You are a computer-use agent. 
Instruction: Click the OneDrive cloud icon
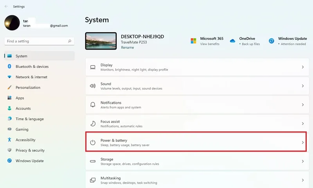pos(232,41)
